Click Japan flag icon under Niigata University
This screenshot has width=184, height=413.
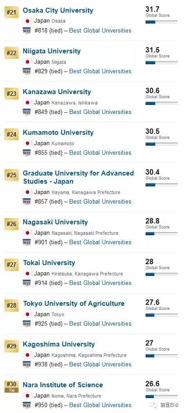pyautogui.click(x=28, y=62)
